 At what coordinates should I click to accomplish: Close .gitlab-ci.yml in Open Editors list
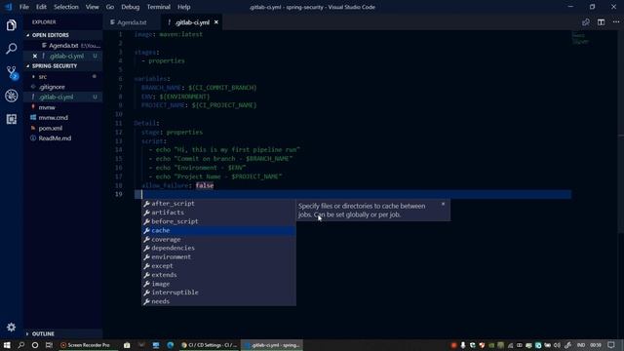coord(35,57)
